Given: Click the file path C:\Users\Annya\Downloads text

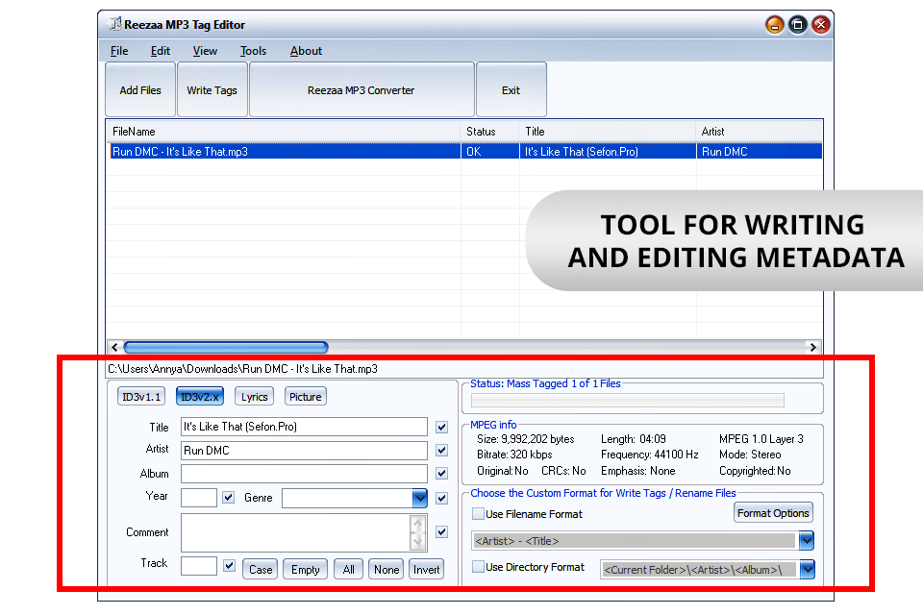Looking at the screenshot, I should (x=242, y=369).
